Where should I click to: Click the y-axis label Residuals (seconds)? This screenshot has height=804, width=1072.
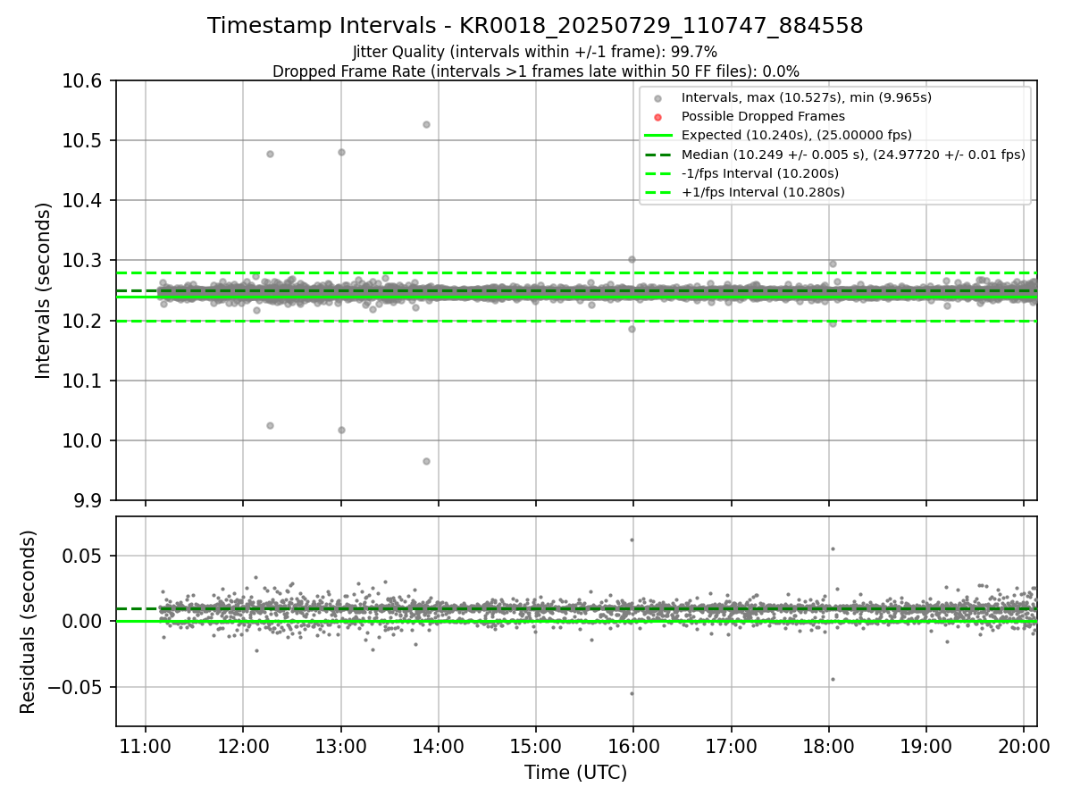[28, 622]
